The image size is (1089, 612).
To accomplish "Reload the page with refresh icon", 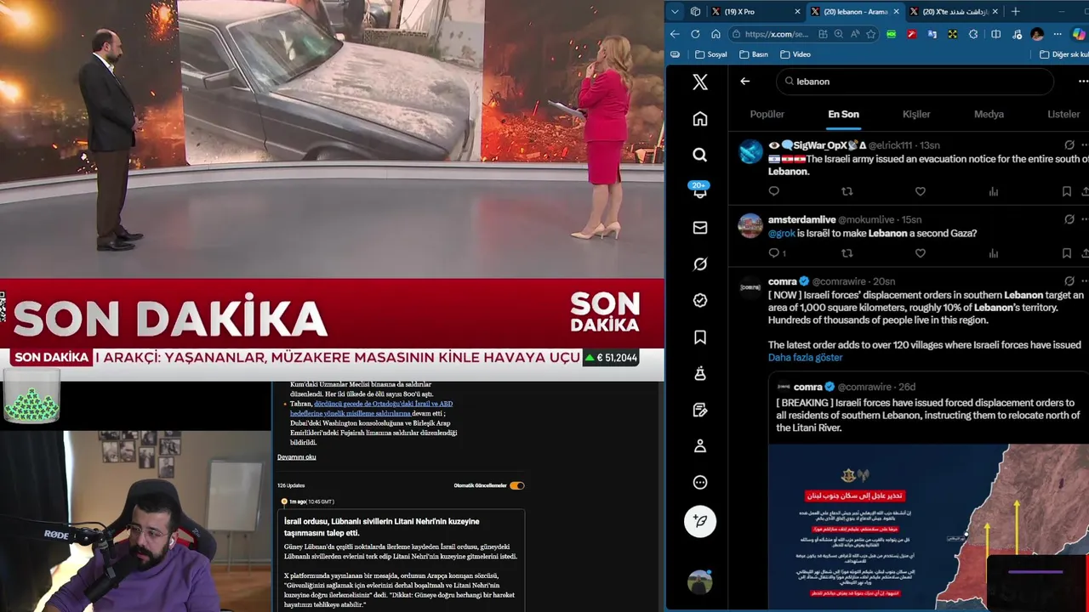I will tap(695, 34).
